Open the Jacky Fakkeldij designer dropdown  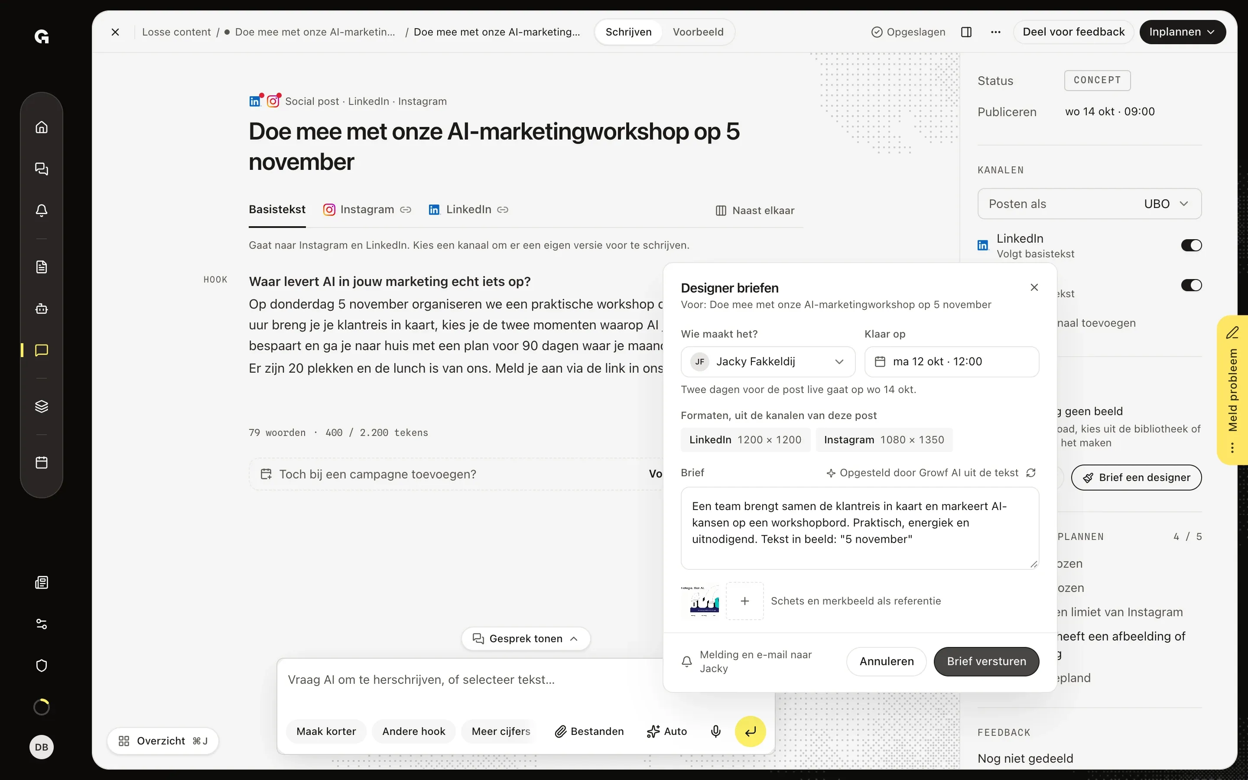768,362
